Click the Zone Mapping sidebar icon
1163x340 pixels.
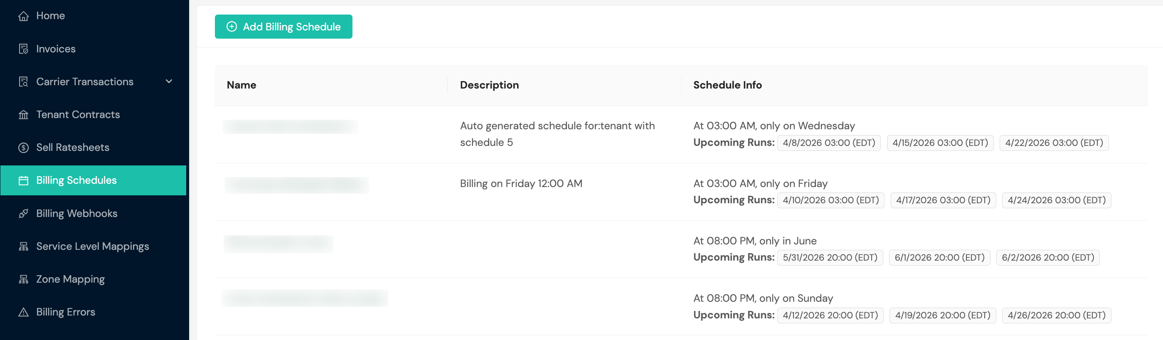tap(23, 279)
